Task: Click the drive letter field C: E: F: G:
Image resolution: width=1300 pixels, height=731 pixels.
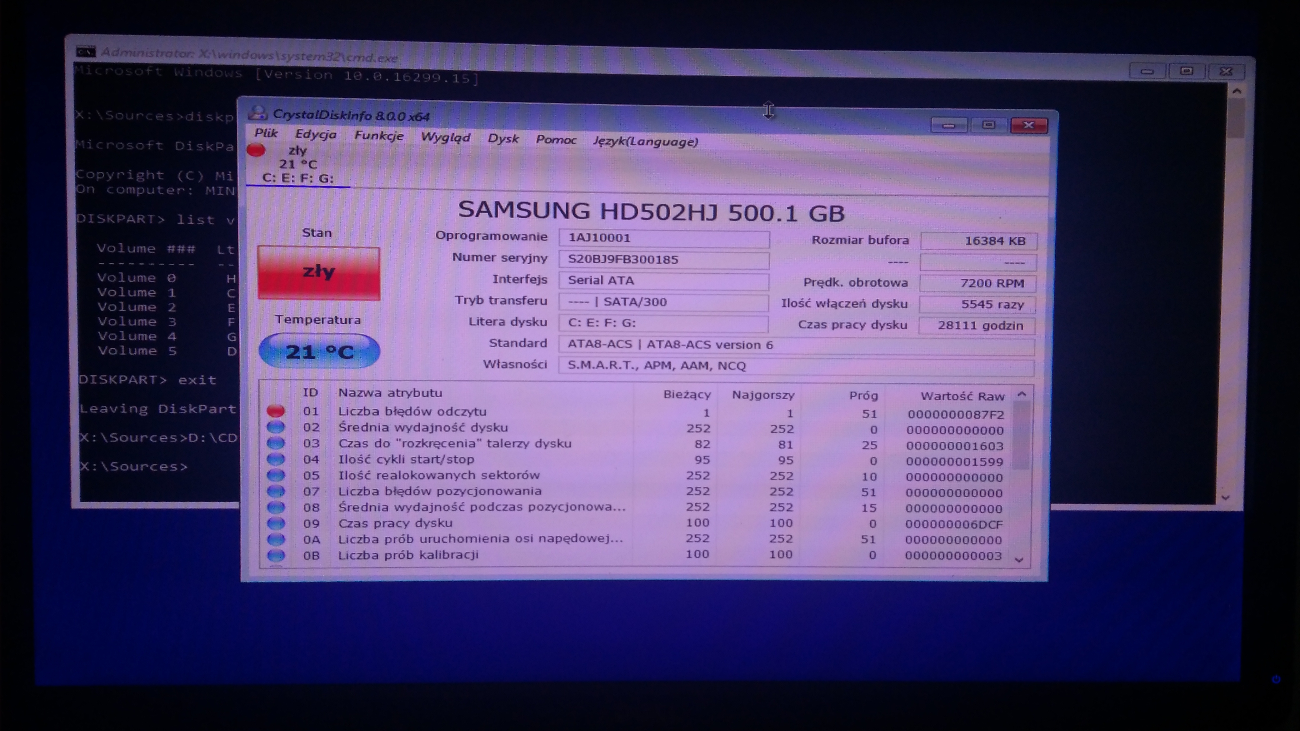Action: point(664,323)
